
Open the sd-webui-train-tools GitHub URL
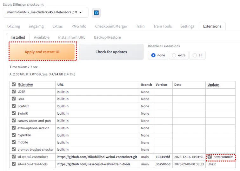pyautogui.click(x=94, y=164)
